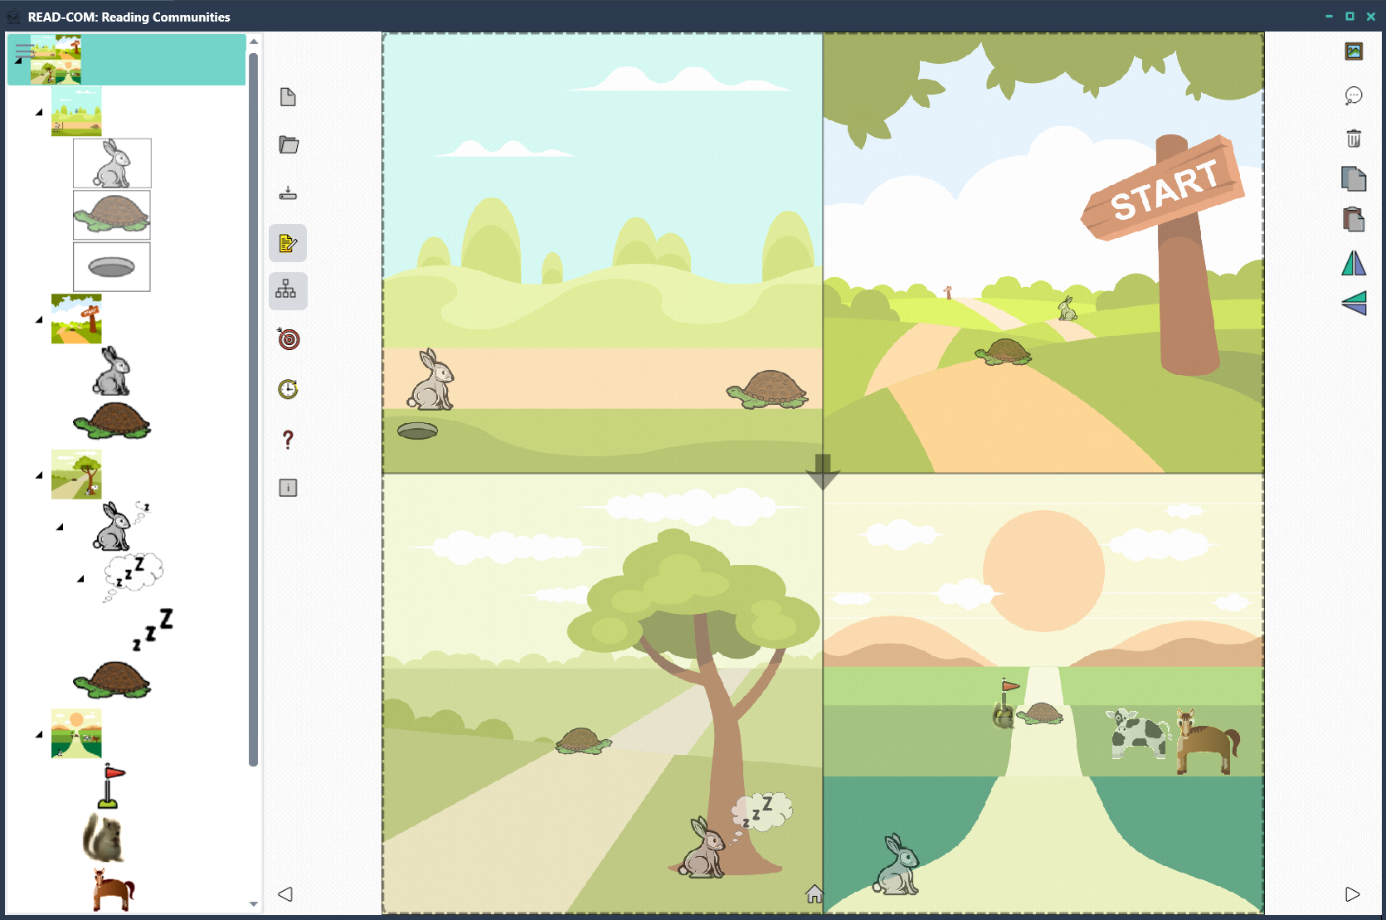Viewport: 1386px width, 920px height.
Task: Select the meadow scene thumbnail in the tree
Action: click(76, 111)
